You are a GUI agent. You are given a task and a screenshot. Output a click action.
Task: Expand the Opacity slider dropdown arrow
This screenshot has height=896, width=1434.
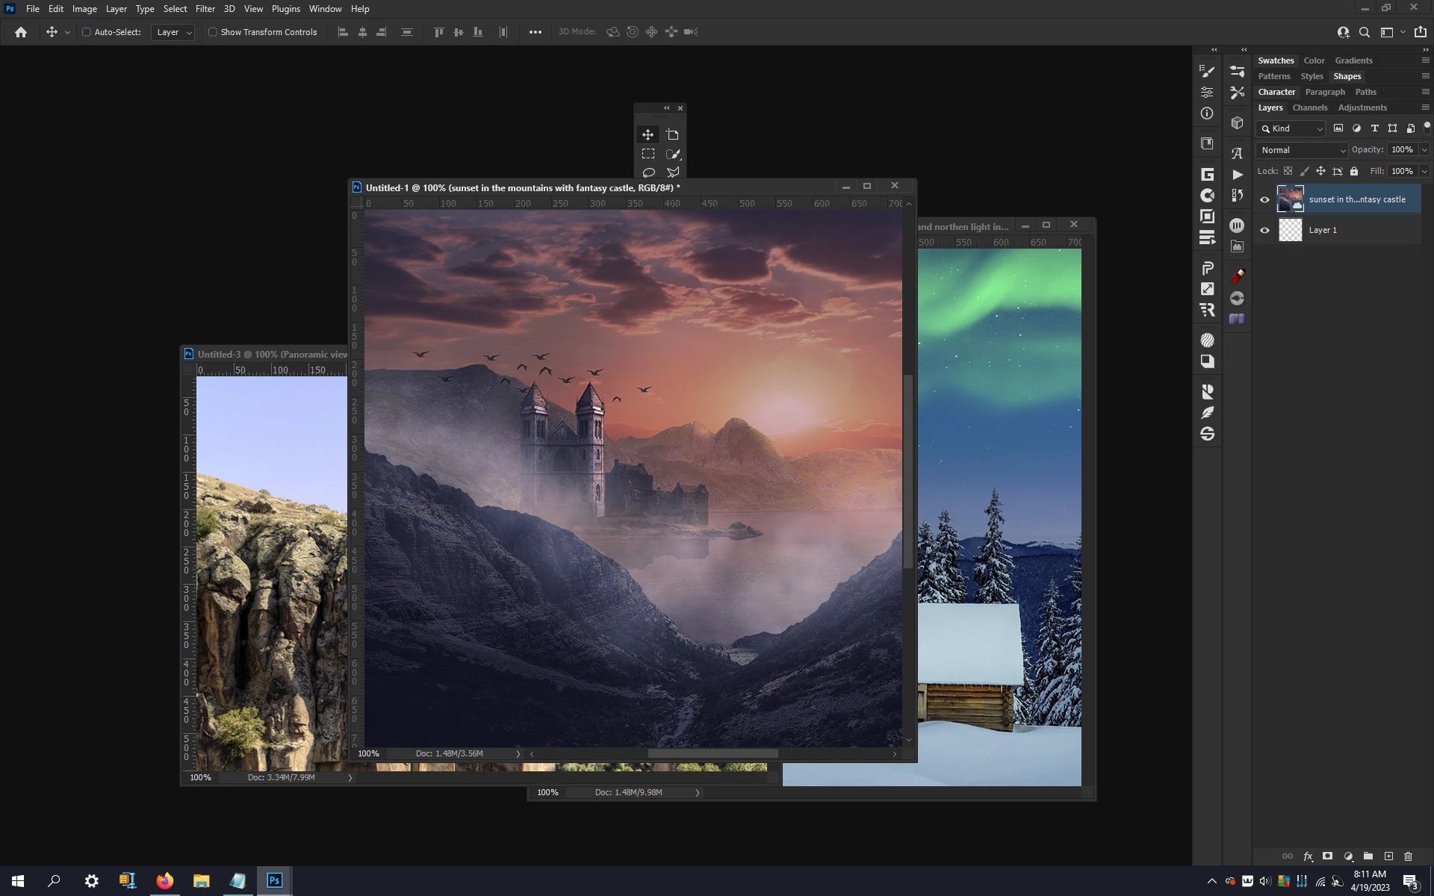click(1424, 150)
